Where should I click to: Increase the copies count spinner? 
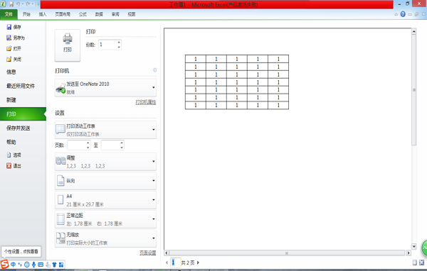(x=119, y=42)
